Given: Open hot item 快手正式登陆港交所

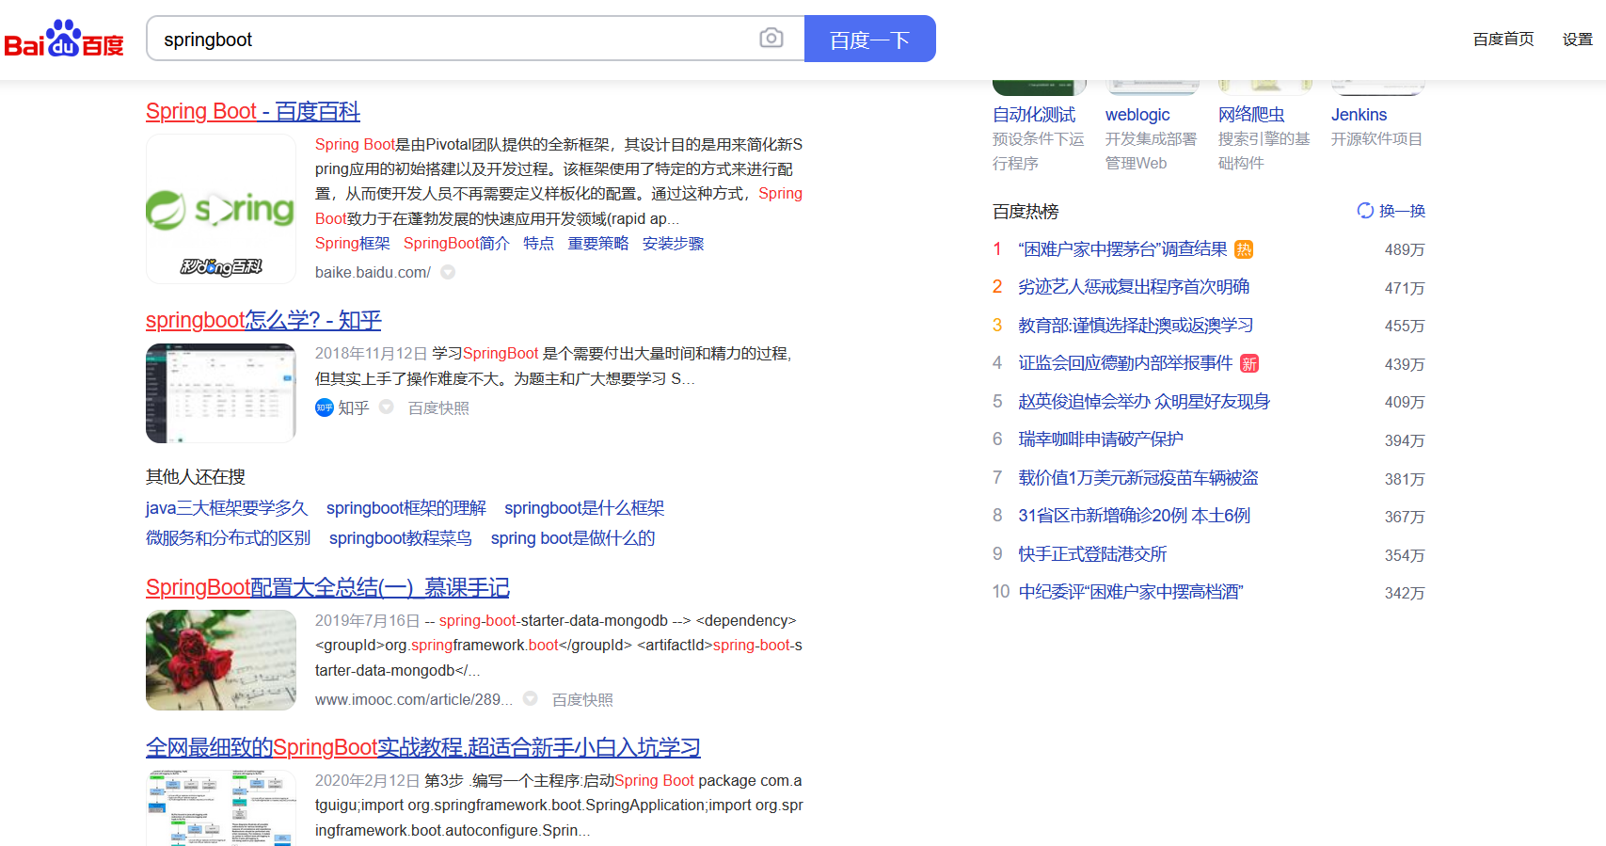Looking at the screenshot, I should tap(1092, 554).
